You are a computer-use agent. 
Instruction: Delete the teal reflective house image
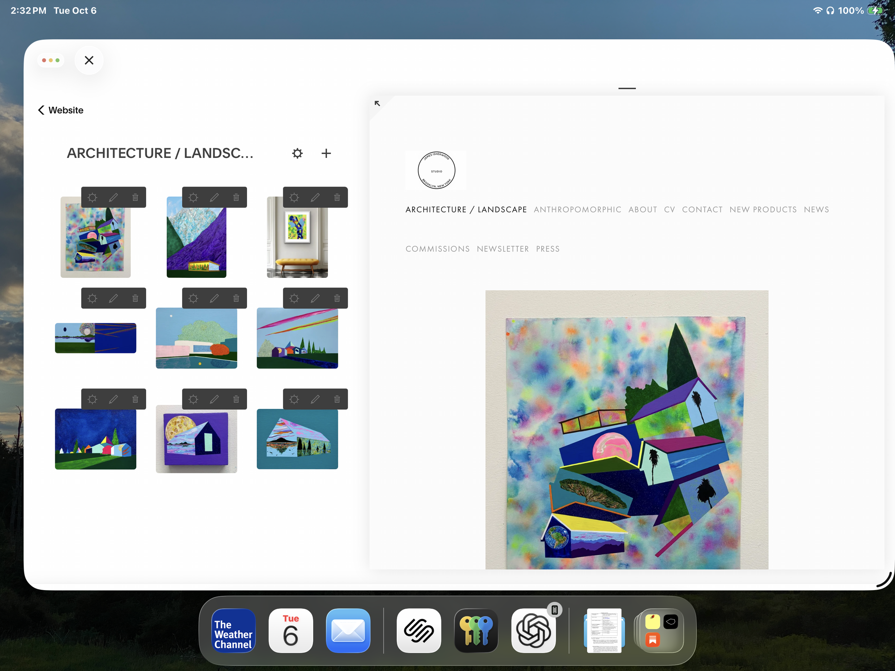(337, 400)
